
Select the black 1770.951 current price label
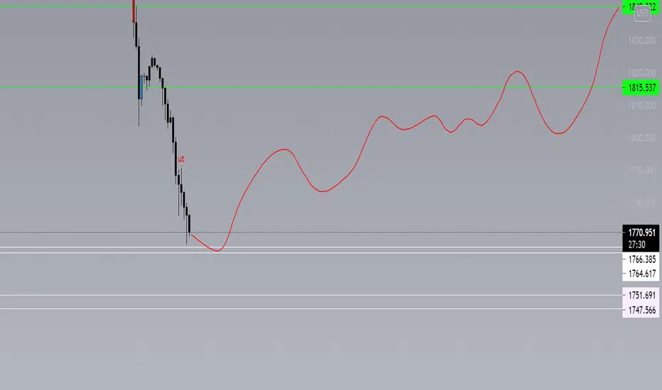point(641,233)
